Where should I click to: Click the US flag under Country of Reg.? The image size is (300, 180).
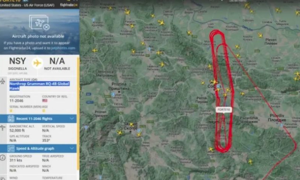tap(44, 101)
